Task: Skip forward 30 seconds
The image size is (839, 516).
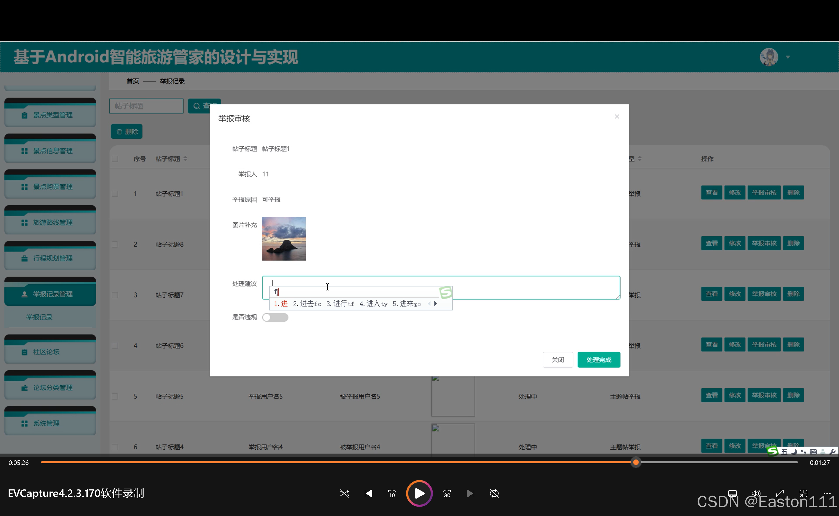Action: click(447, 493)
